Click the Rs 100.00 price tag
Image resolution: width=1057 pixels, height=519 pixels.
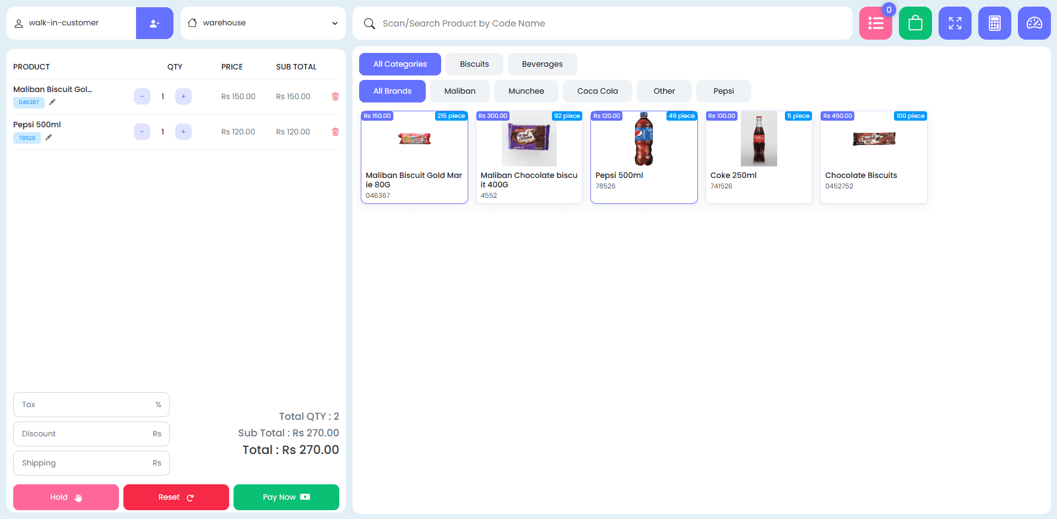[x=722, y=116]
